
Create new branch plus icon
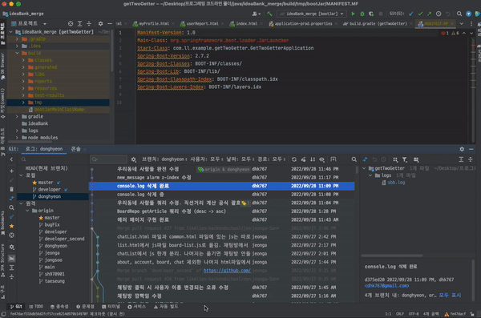coord(11,171)
